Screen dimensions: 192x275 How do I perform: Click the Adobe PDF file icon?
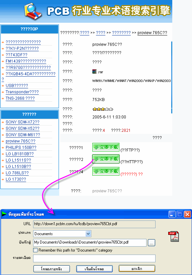pyautogui.click(x=174, y=237)
